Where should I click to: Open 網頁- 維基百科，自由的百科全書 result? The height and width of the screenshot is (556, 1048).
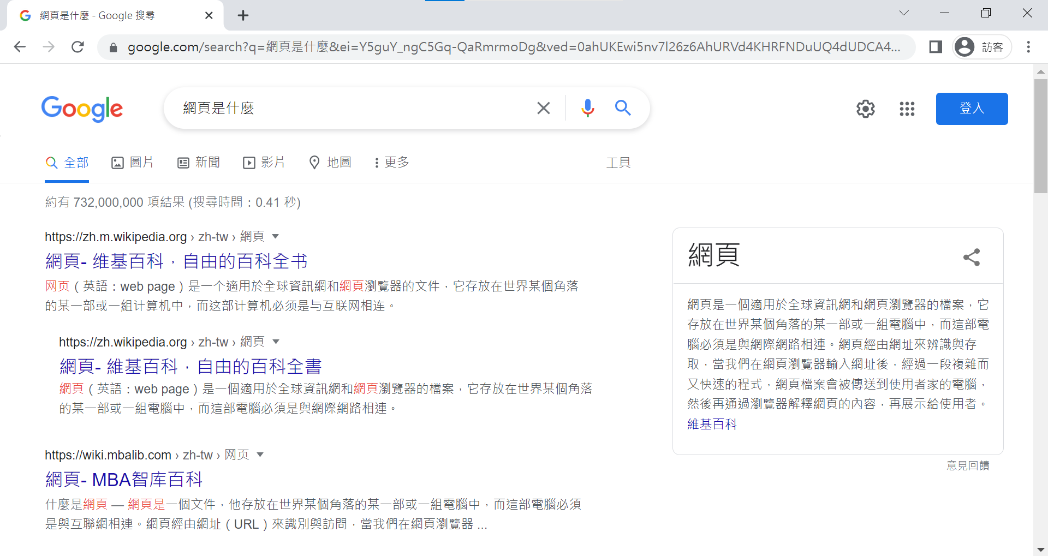click(x=190, y=367)
